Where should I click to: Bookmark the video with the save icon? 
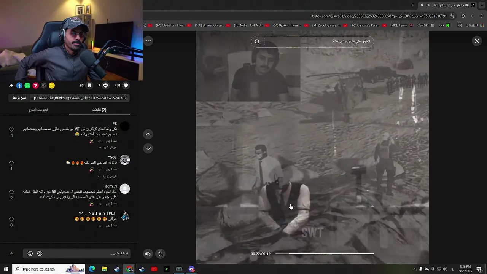pos(89,86)
